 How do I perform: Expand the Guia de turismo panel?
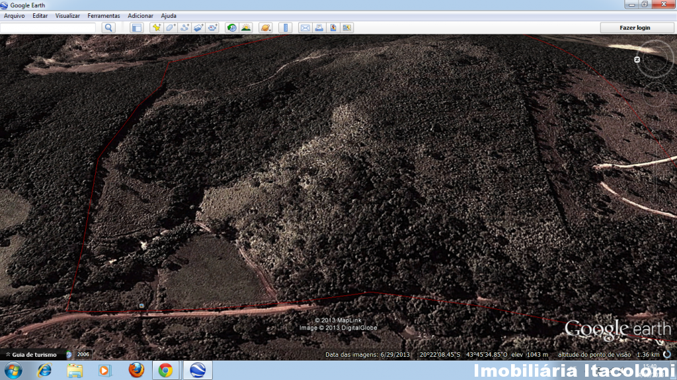32,354
